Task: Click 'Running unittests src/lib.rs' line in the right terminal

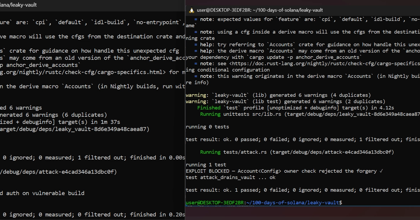Action: coord(310,114)
